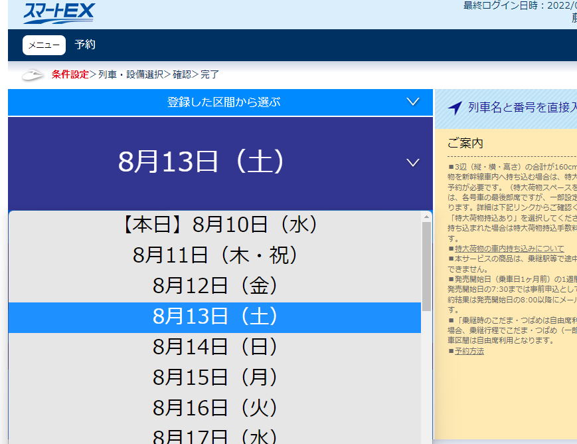The image size is (577, 444).
Task: Expand 登録した区間から選ぶ panel
Action: point(220,102)
